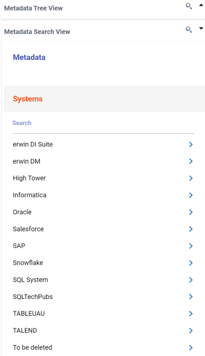Click the search icon in Metadata Tree View header
Screen dimensions: 205x356
[x=189, y=6]
